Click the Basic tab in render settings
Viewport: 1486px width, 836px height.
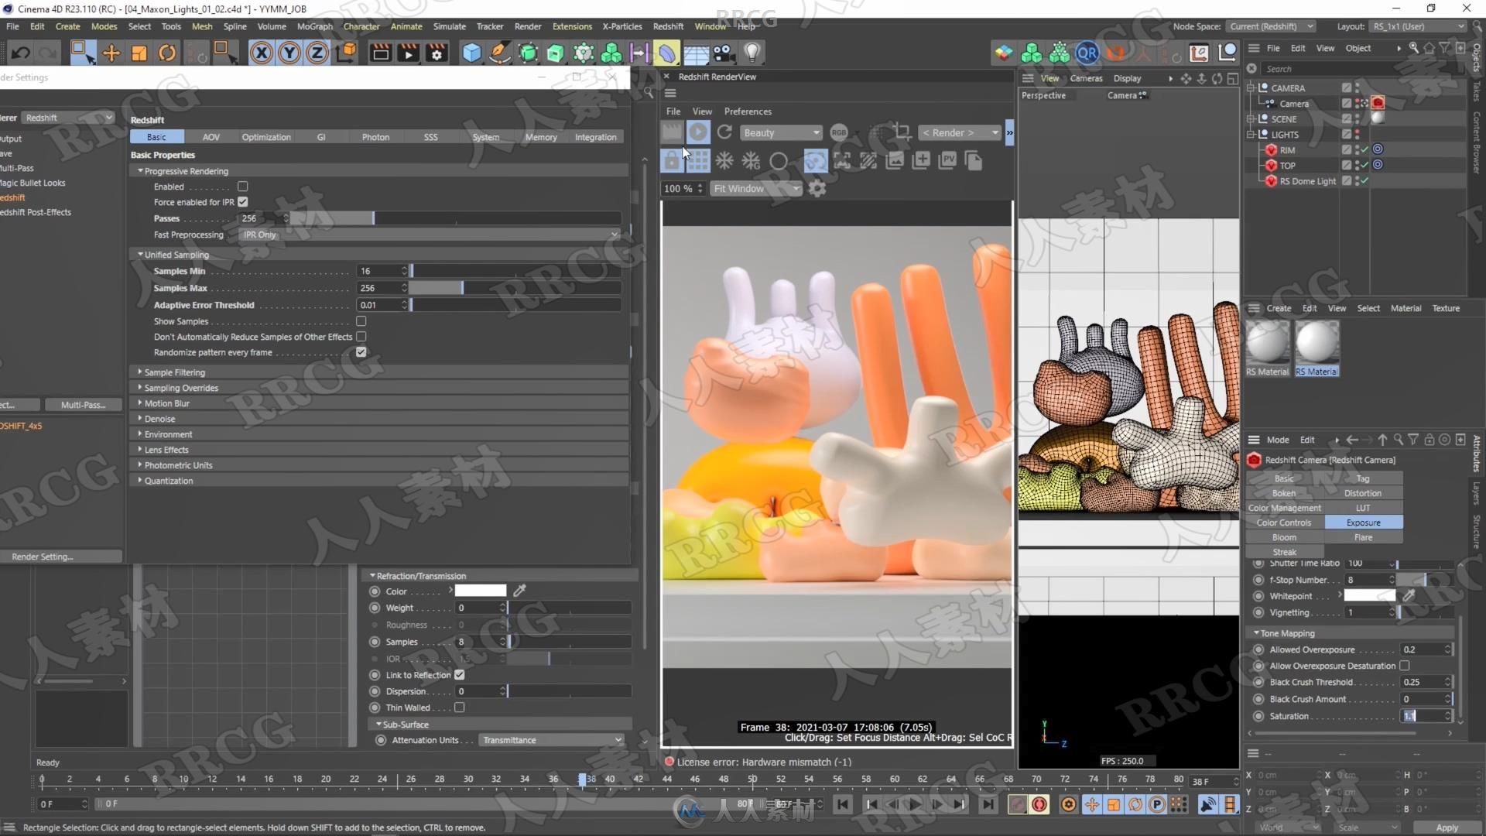[155, 135]
